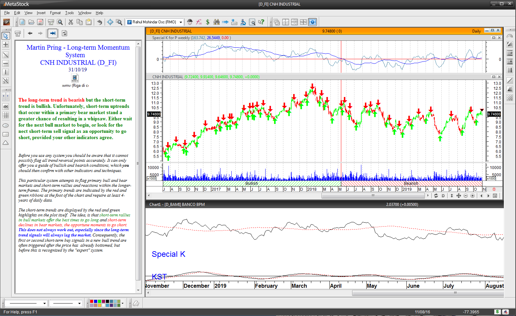516x316 pixels.
Task: Open Print Preview with the magnifier icon
Action: tap(60, 22)
